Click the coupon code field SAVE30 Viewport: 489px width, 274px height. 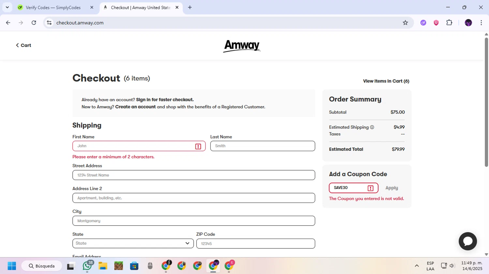click(353, 188)
